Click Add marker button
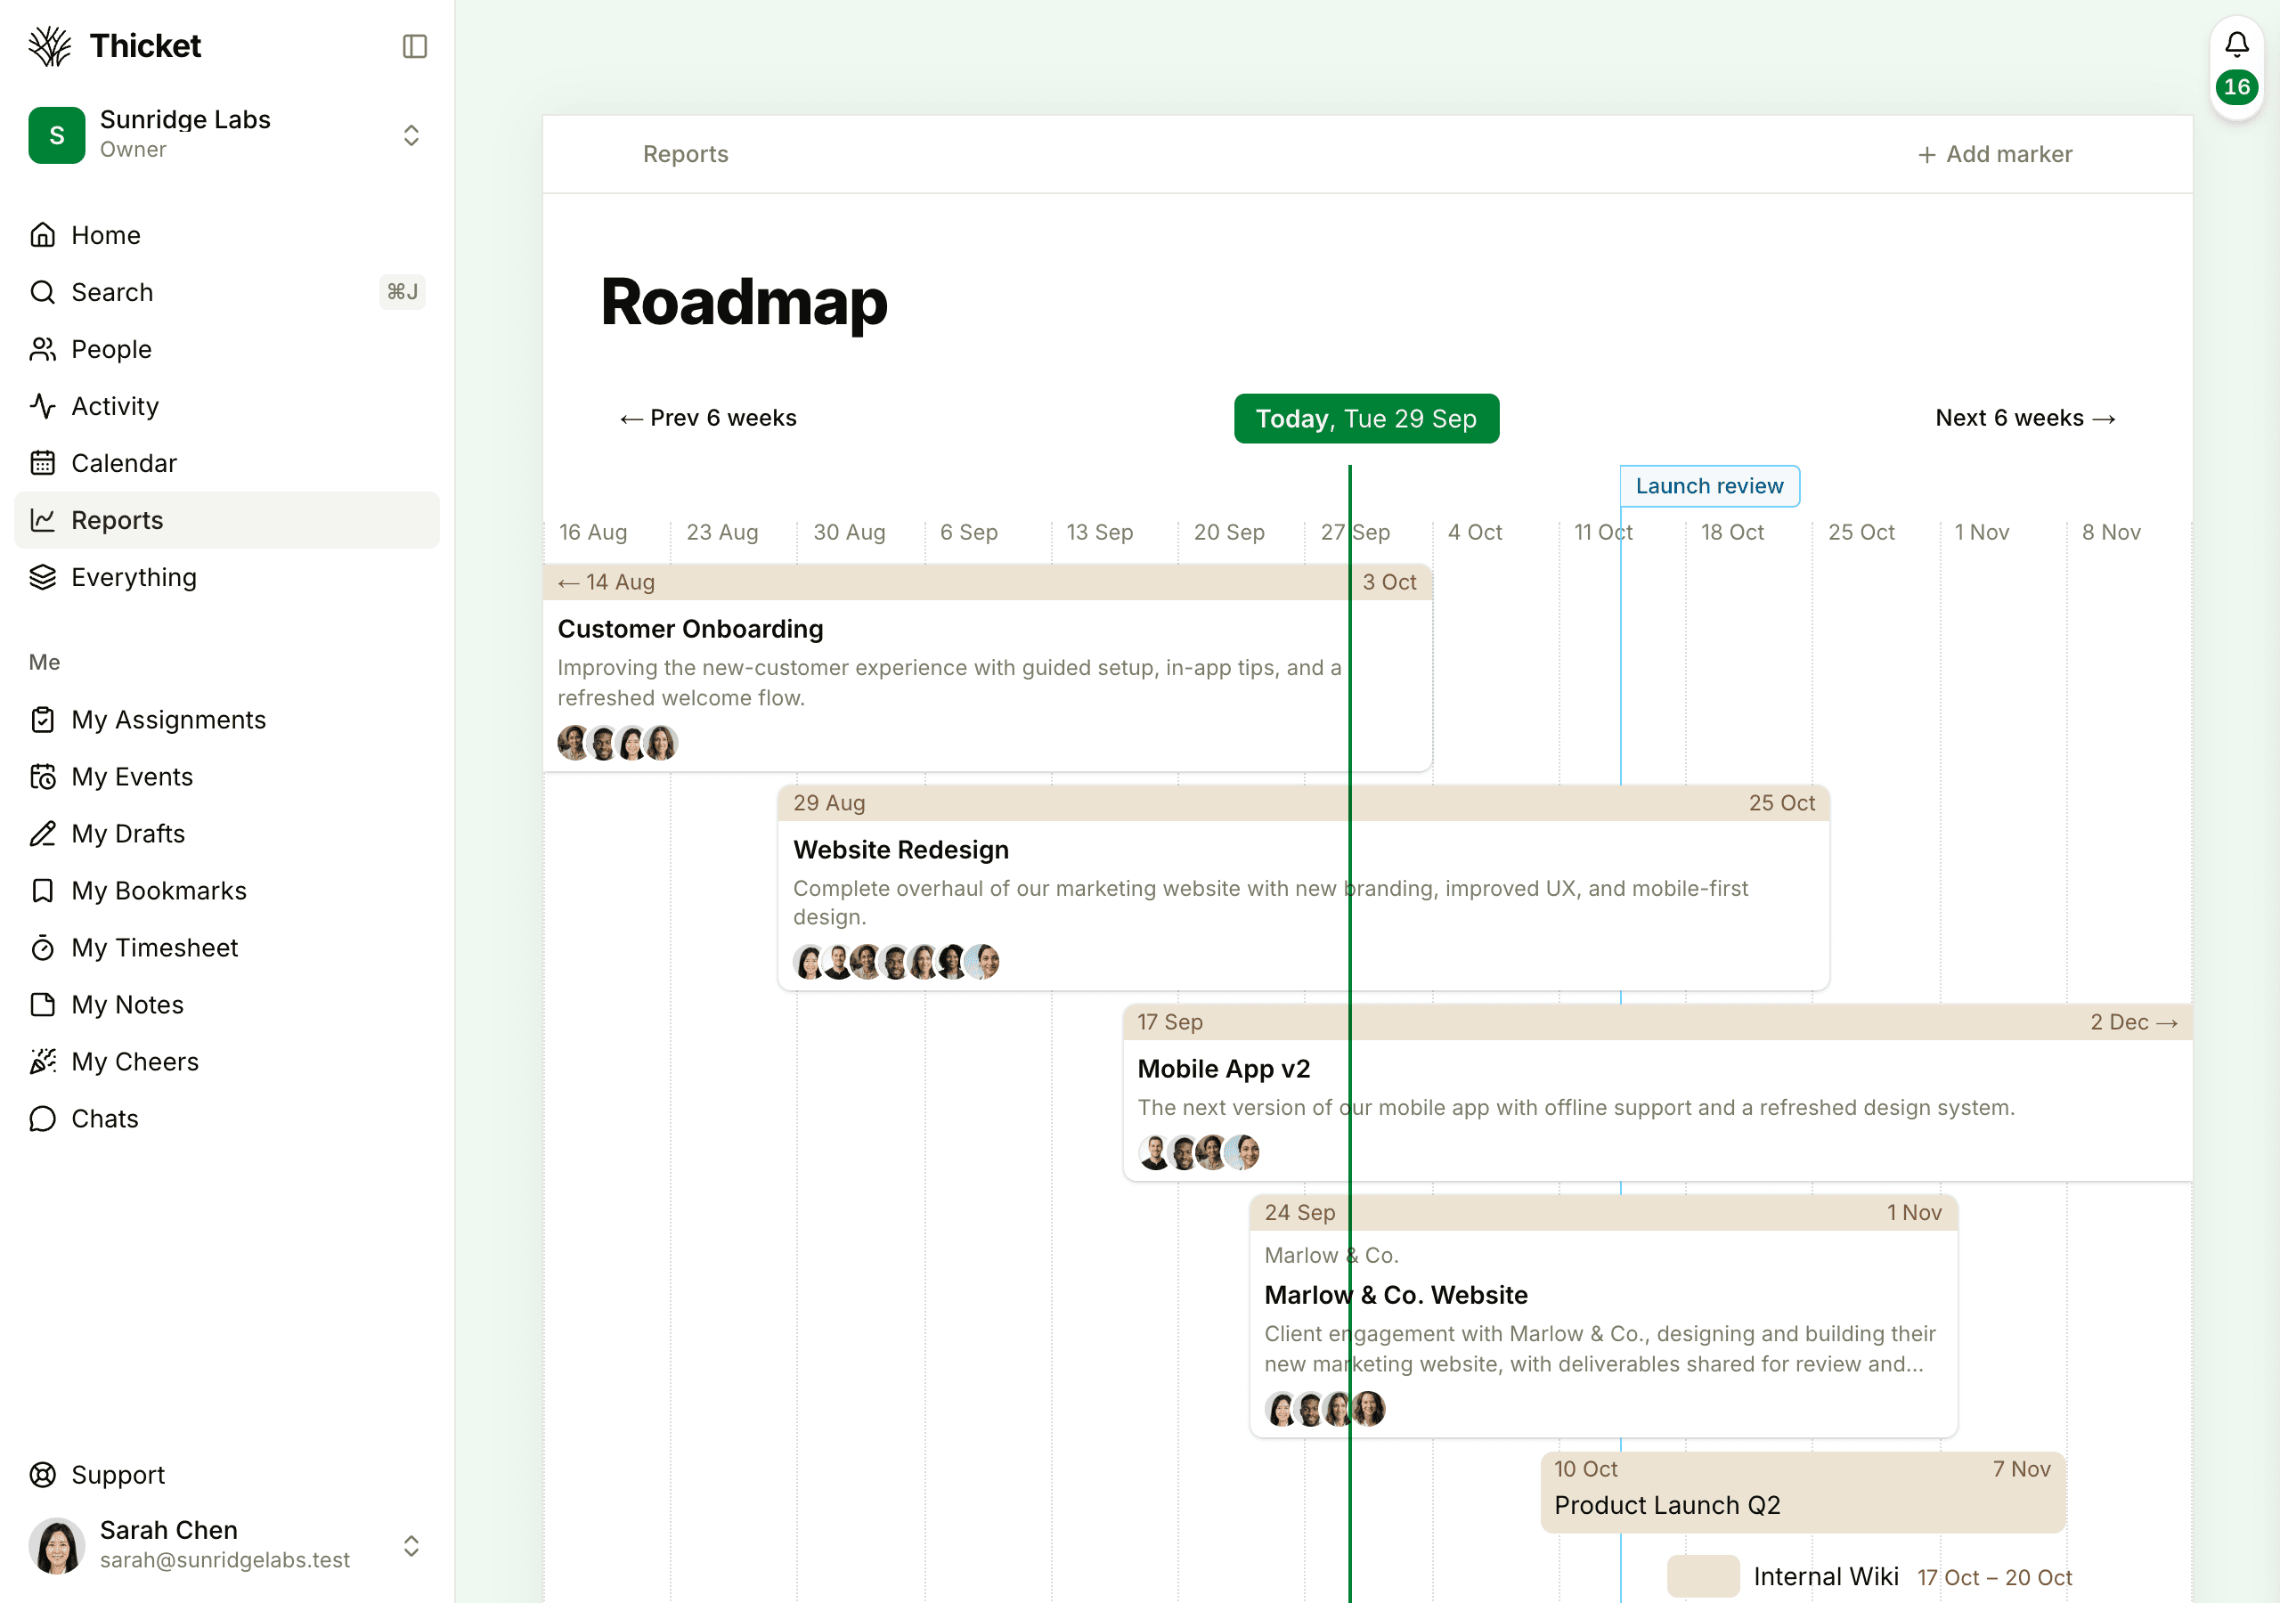 [1995, 154]
